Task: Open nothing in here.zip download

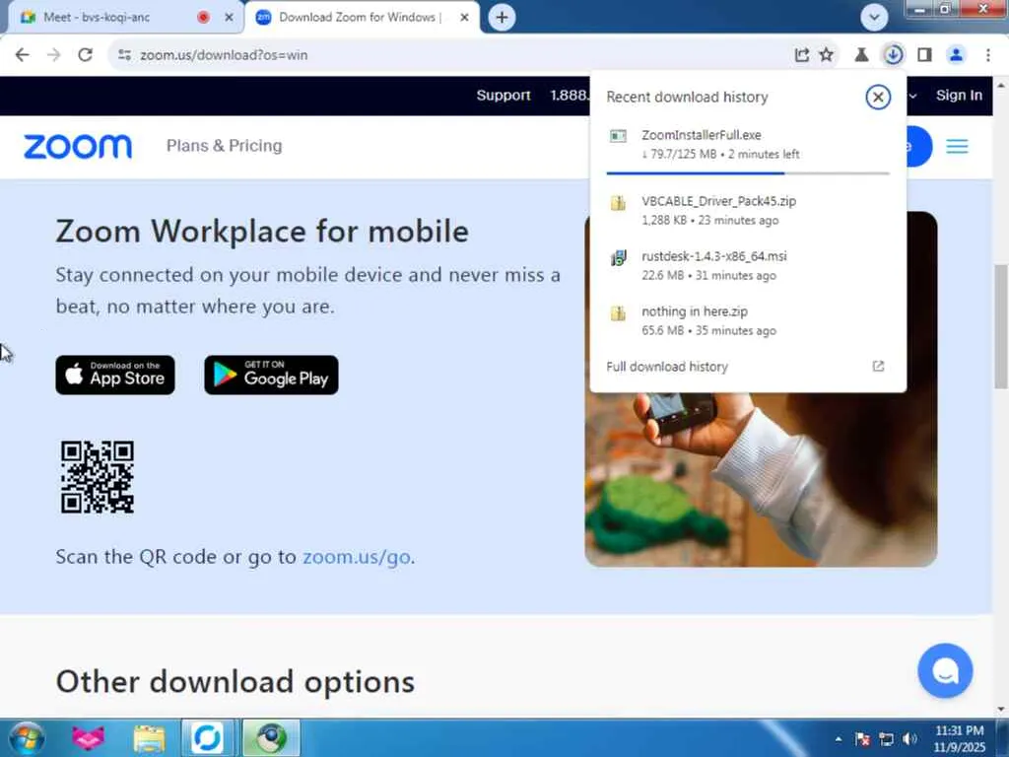Action: tap(748, 320)
